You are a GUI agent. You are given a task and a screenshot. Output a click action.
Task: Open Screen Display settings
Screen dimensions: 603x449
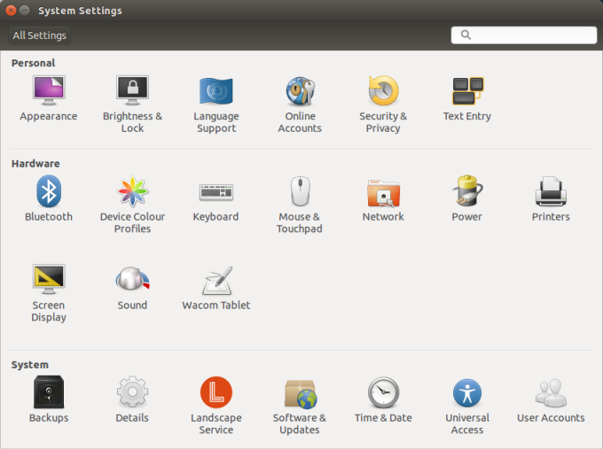[x=48, y=280]
